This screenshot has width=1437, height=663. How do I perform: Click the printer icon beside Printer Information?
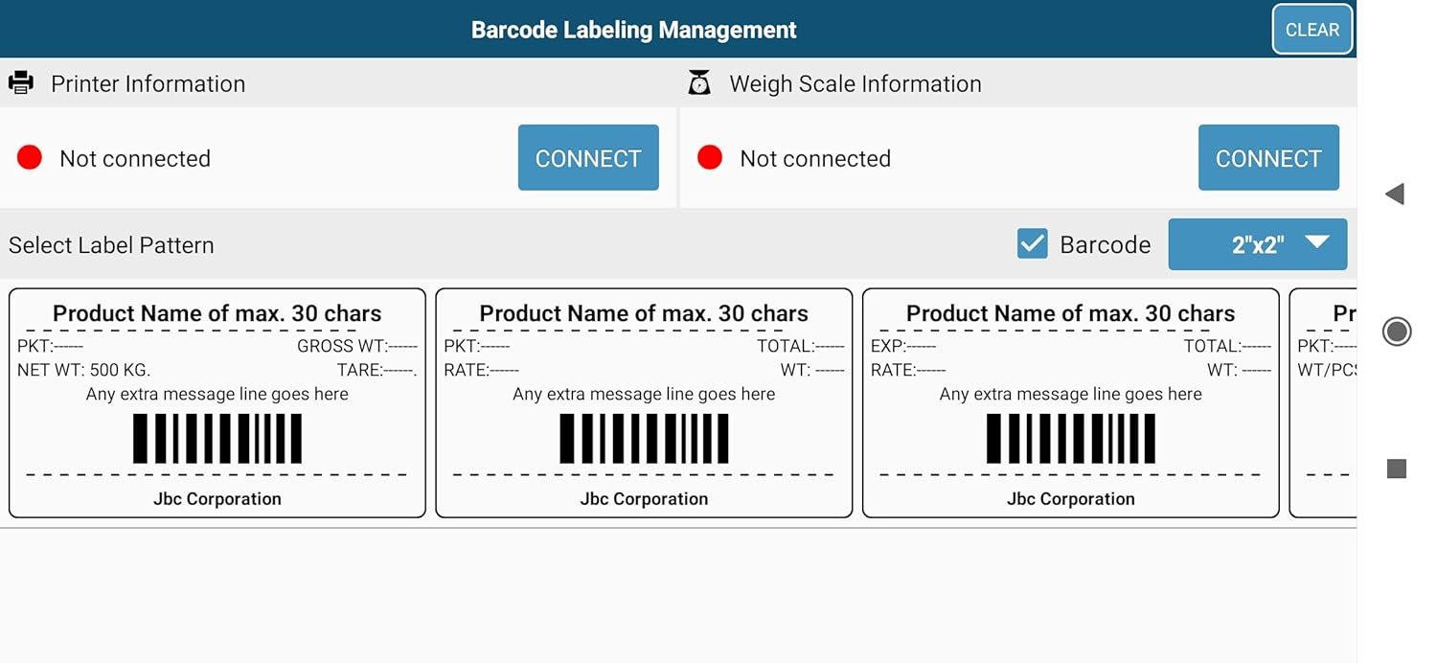tap(21, 83)
